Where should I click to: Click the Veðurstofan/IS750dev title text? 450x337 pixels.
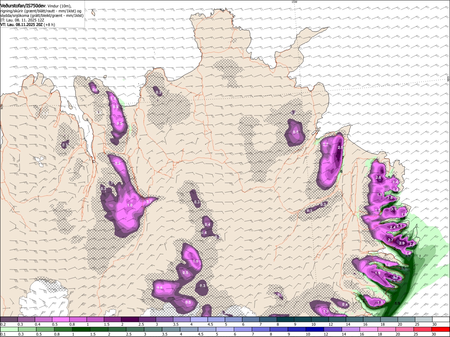coord(23,6)
